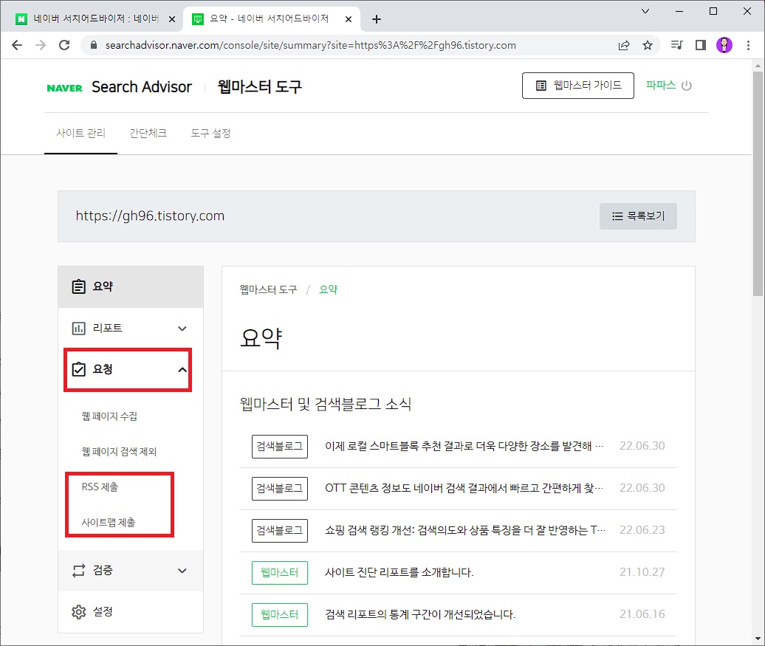
Task: Reload the page with the refresh icon
Action: pos(64,45)
